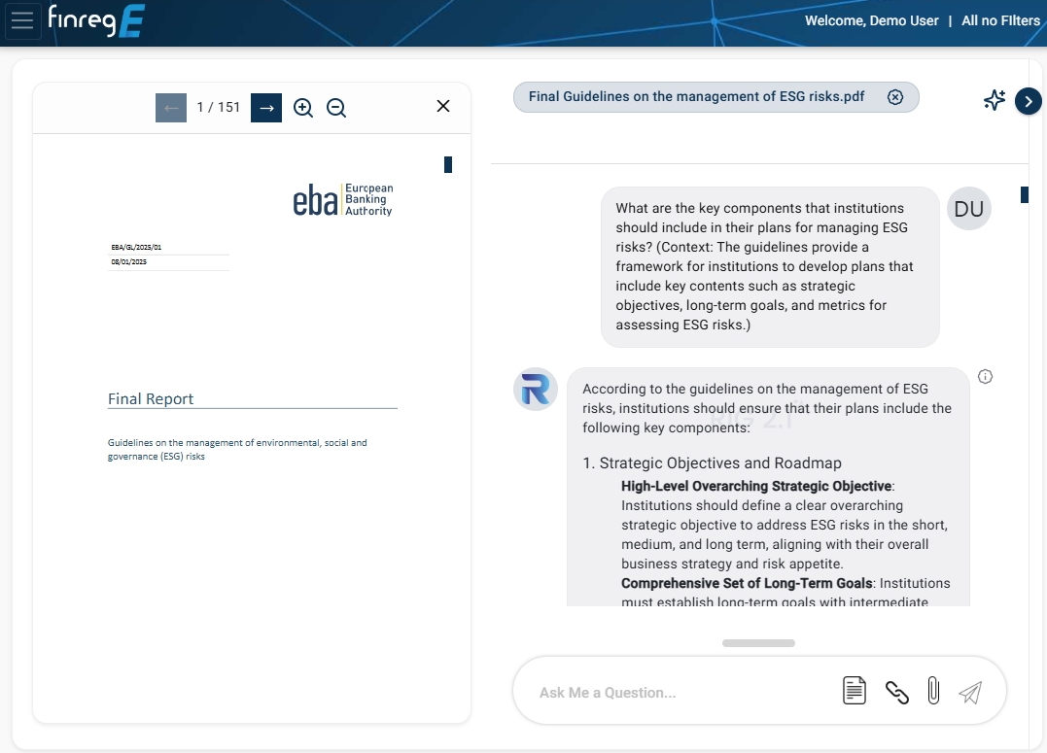Open the document icon in chat input
Screen dimensions: 1047x753
[854, 691]
